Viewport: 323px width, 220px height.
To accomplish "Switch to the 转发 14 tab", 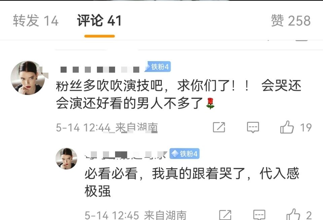I will [36, 21].
